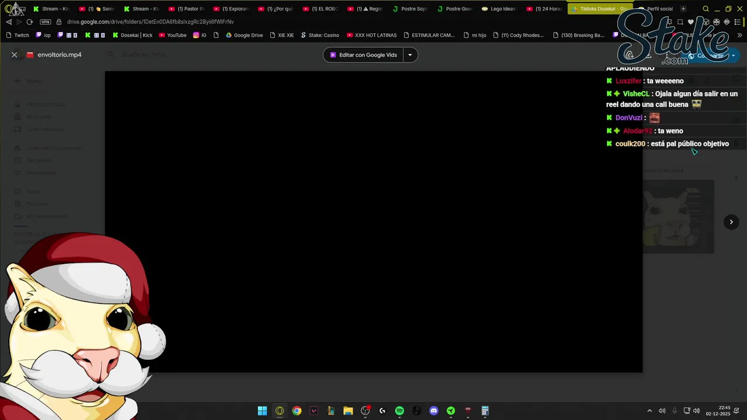Switch to first Stream - Kick tab
This screenshot has height=420, width=747.
(51, 9)
